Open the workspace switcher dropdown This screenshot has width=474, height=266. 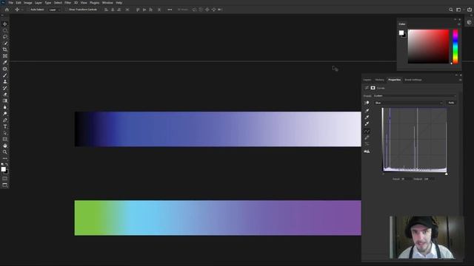(459, 10)
